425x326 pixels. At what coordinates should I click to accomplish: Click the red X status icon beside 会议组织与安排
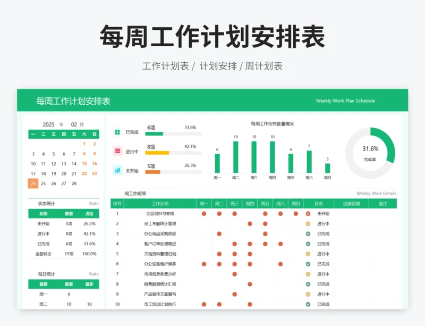click(x=308, y=214)
